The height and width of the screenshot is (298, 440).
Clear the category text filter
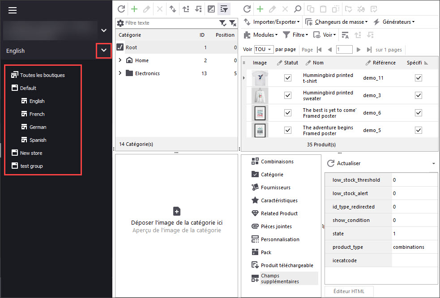233,23
